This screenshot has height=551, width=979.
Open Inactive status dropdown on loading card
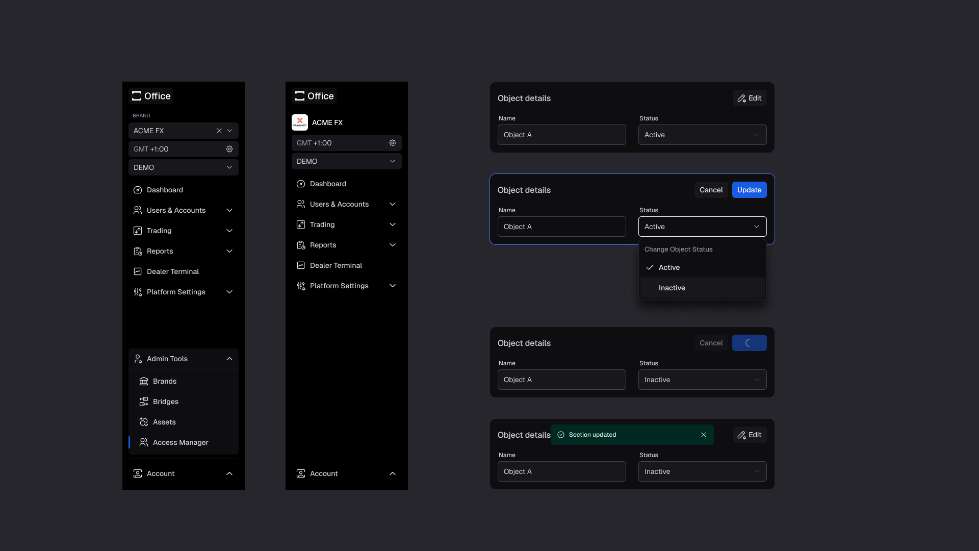(x=703, y=380)
